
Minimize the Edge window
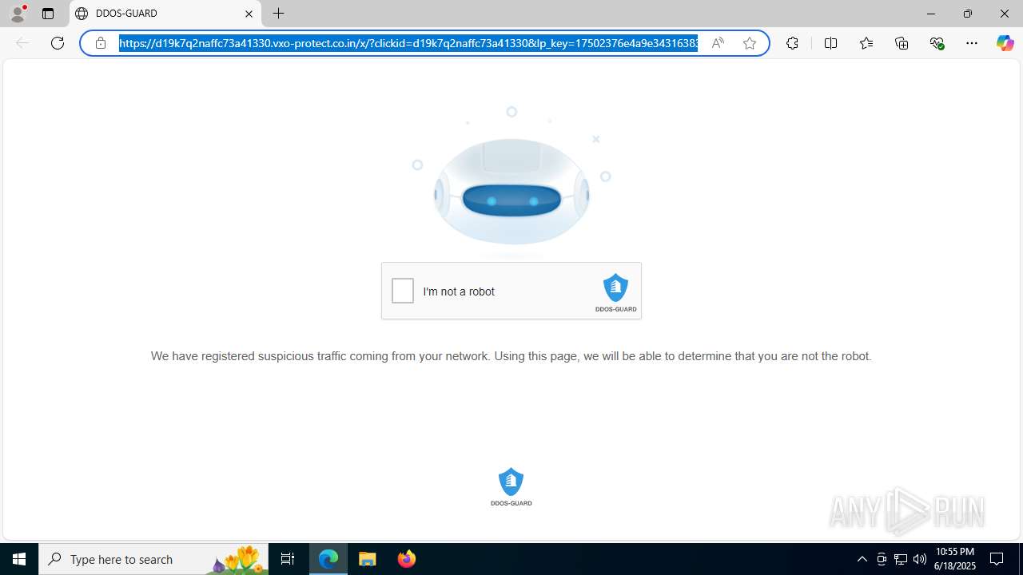[x=930, y=14]
